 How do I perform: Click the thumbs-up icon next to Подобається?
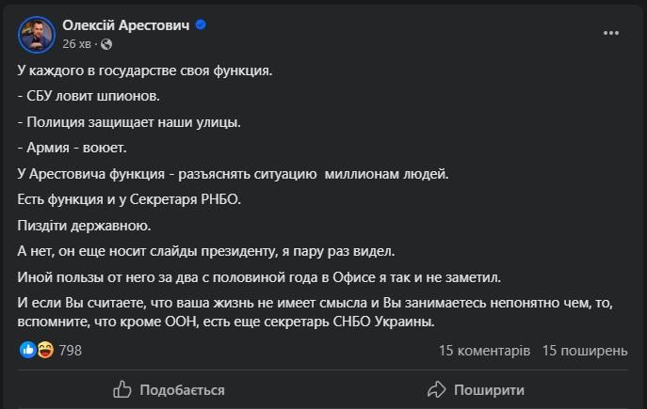tap(121, 389)
